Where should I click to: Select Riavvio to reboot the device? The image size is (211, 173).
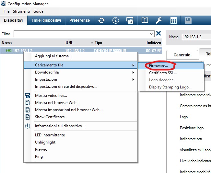point(41,149)
